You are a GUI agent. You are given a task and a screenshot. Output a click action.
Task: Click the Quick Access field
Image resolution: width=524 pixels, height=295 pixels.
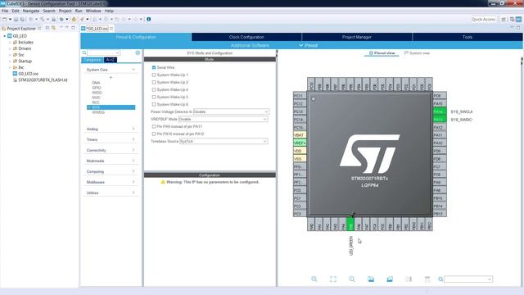(483, 20)
